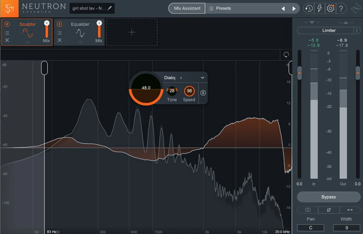
Task: Toggle swap channels arrows icon
Action: click(x=350, y=210)
